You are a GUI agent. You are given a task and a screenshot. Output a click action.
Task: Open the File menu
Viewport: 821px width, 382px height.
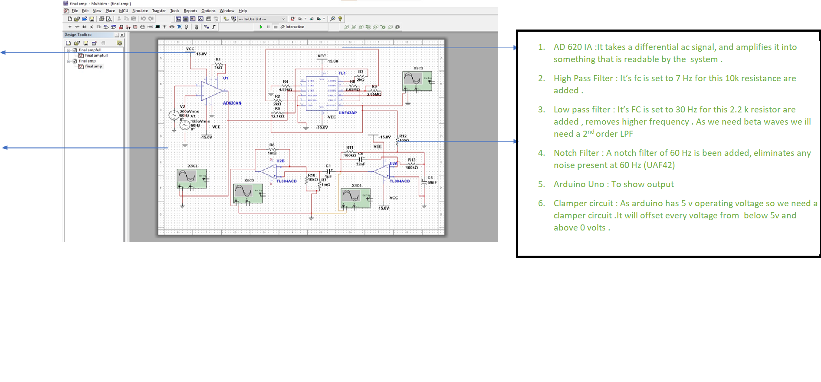tap(75, 11)
